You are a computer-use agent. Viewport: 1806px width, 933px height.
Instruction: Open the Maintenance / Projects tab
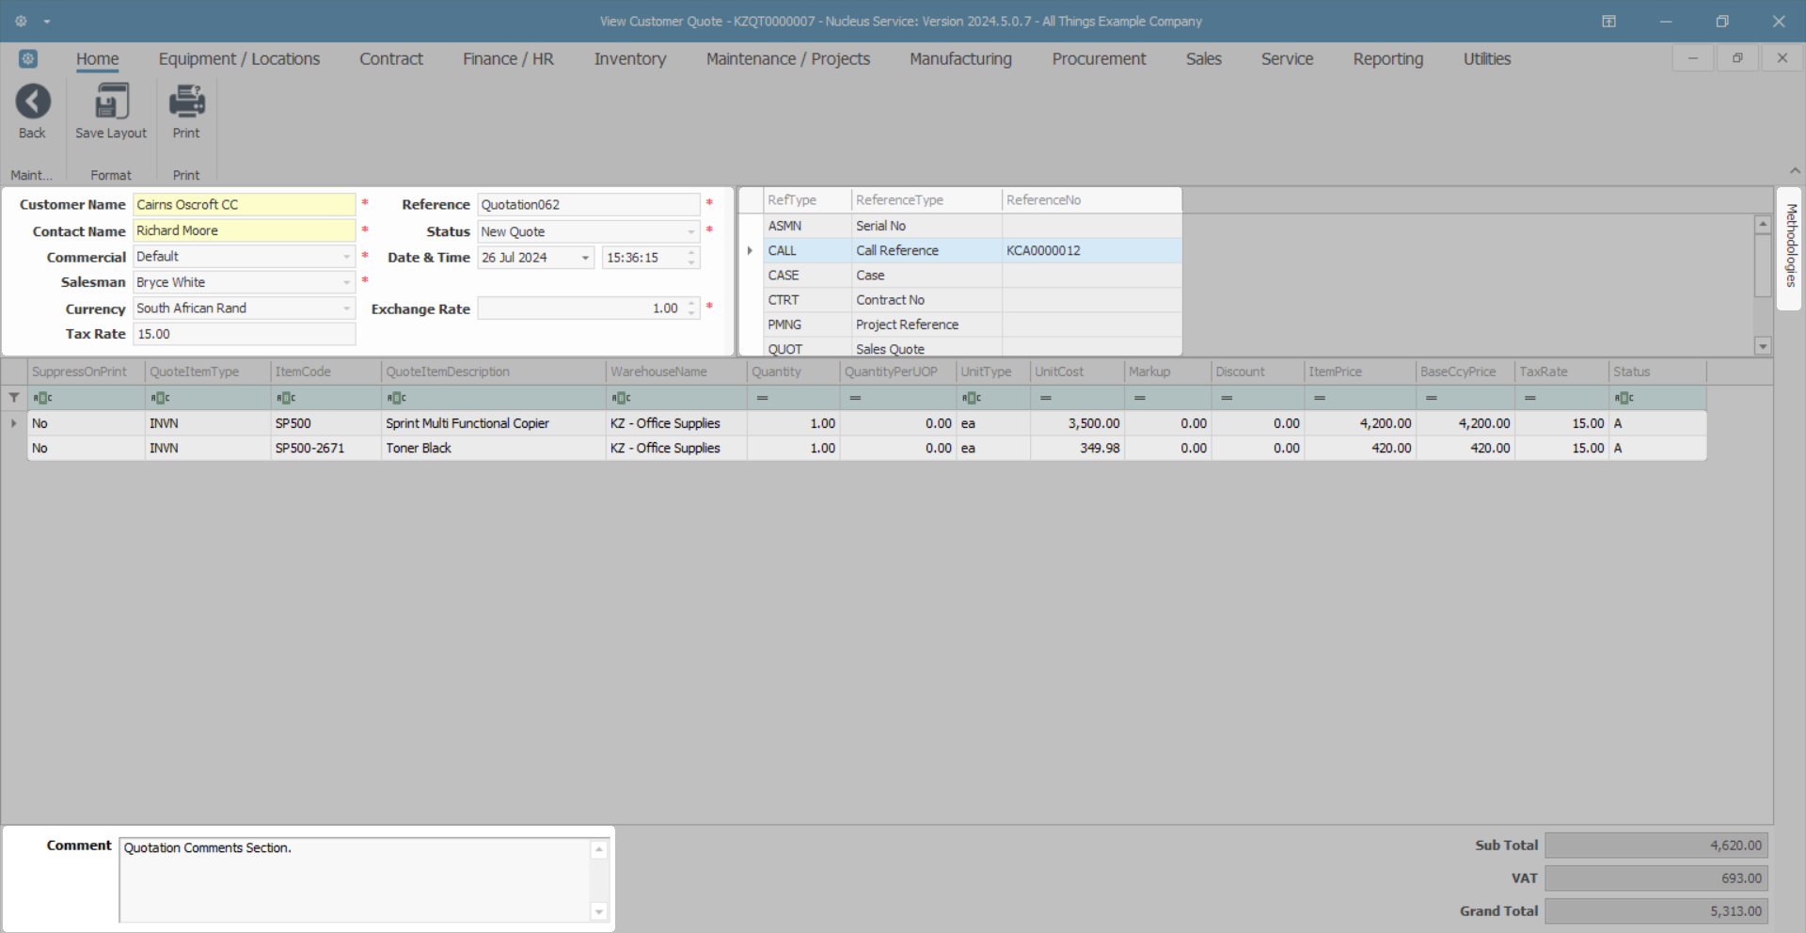point(788,58)
